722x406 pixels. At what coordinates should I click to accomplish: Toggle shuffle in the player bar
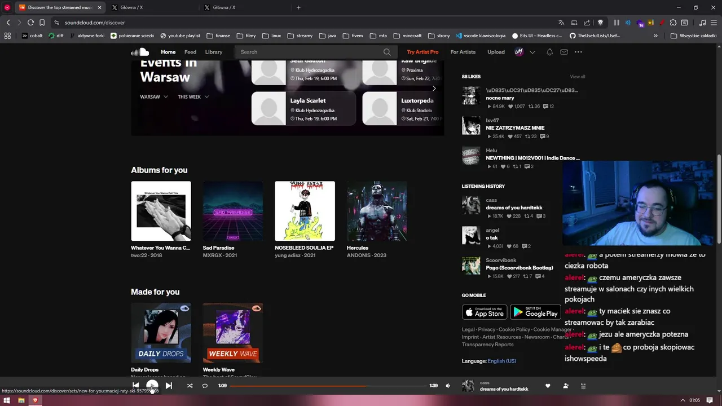190,386
